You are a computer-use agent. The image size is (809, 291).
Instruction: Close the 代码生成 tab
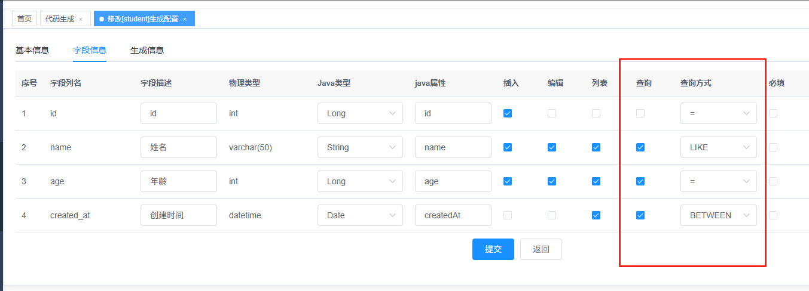[81, 19]
